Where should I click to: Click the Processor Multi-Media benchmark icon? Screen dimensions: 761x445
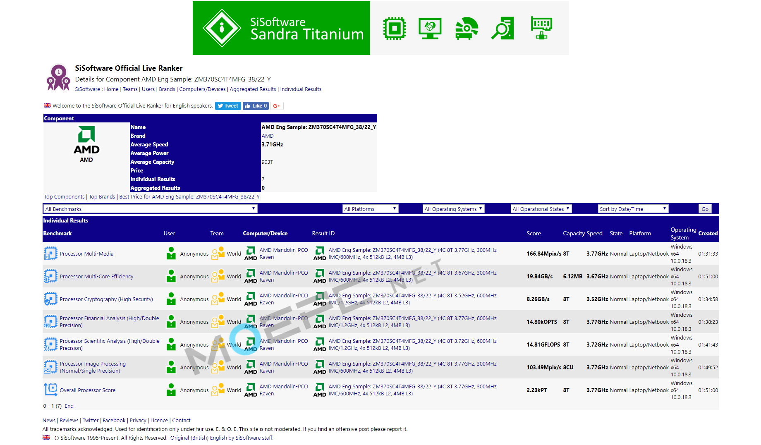coord(50,254)
